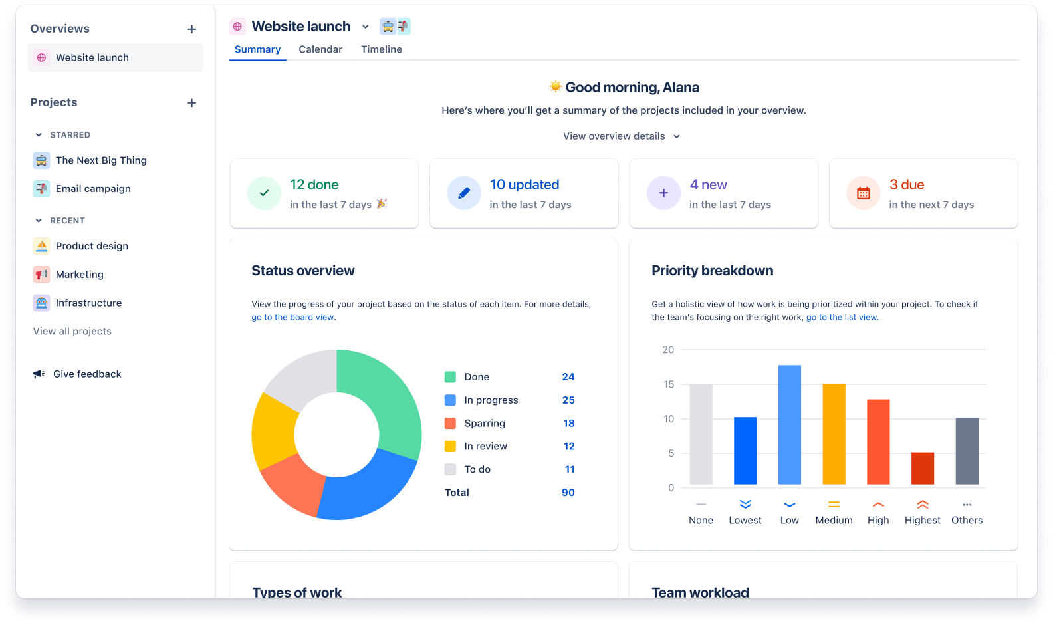Screen dimensions: 1053x625
Task: Open the Website launch title dropdown
Action: [365, 27]
